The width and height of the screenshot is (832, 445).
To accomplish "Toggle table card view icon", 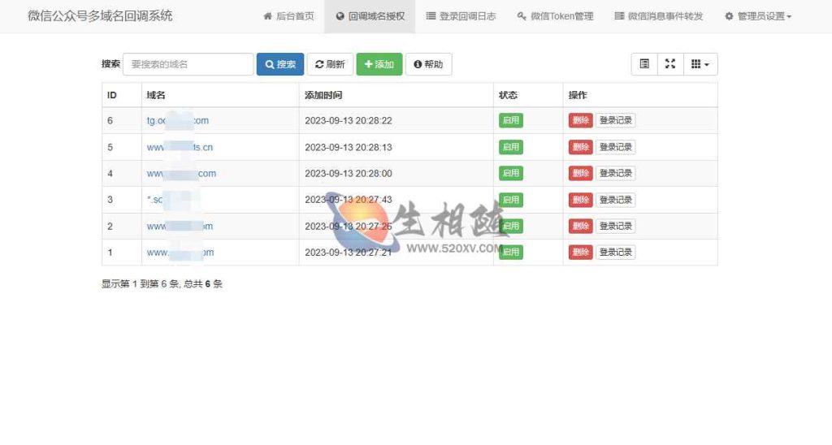I will 644,64.
